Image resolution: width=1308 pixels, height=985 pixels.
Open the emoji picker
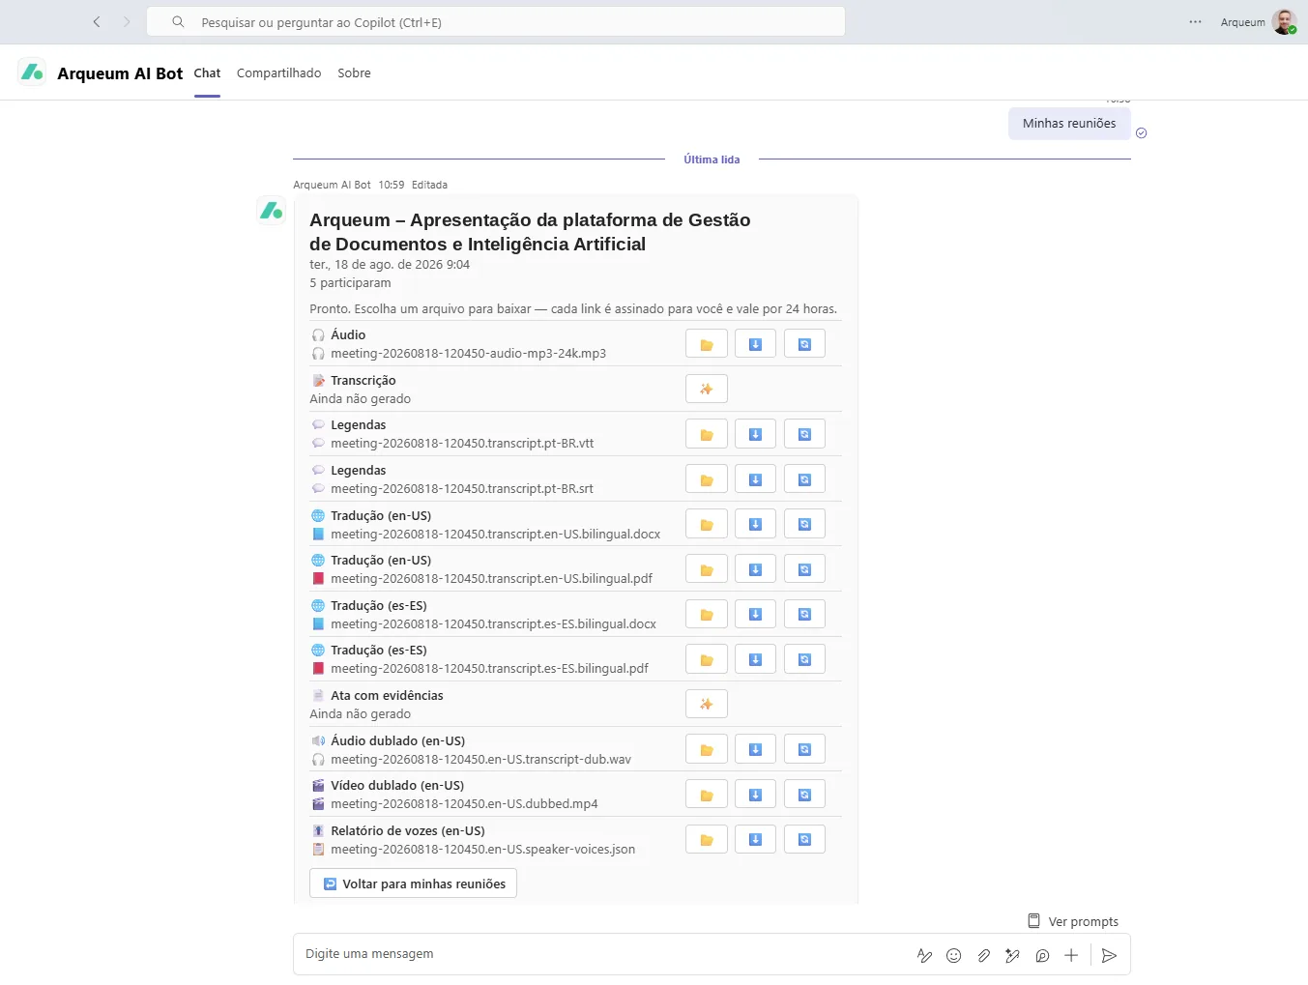(x=953, y=955)
